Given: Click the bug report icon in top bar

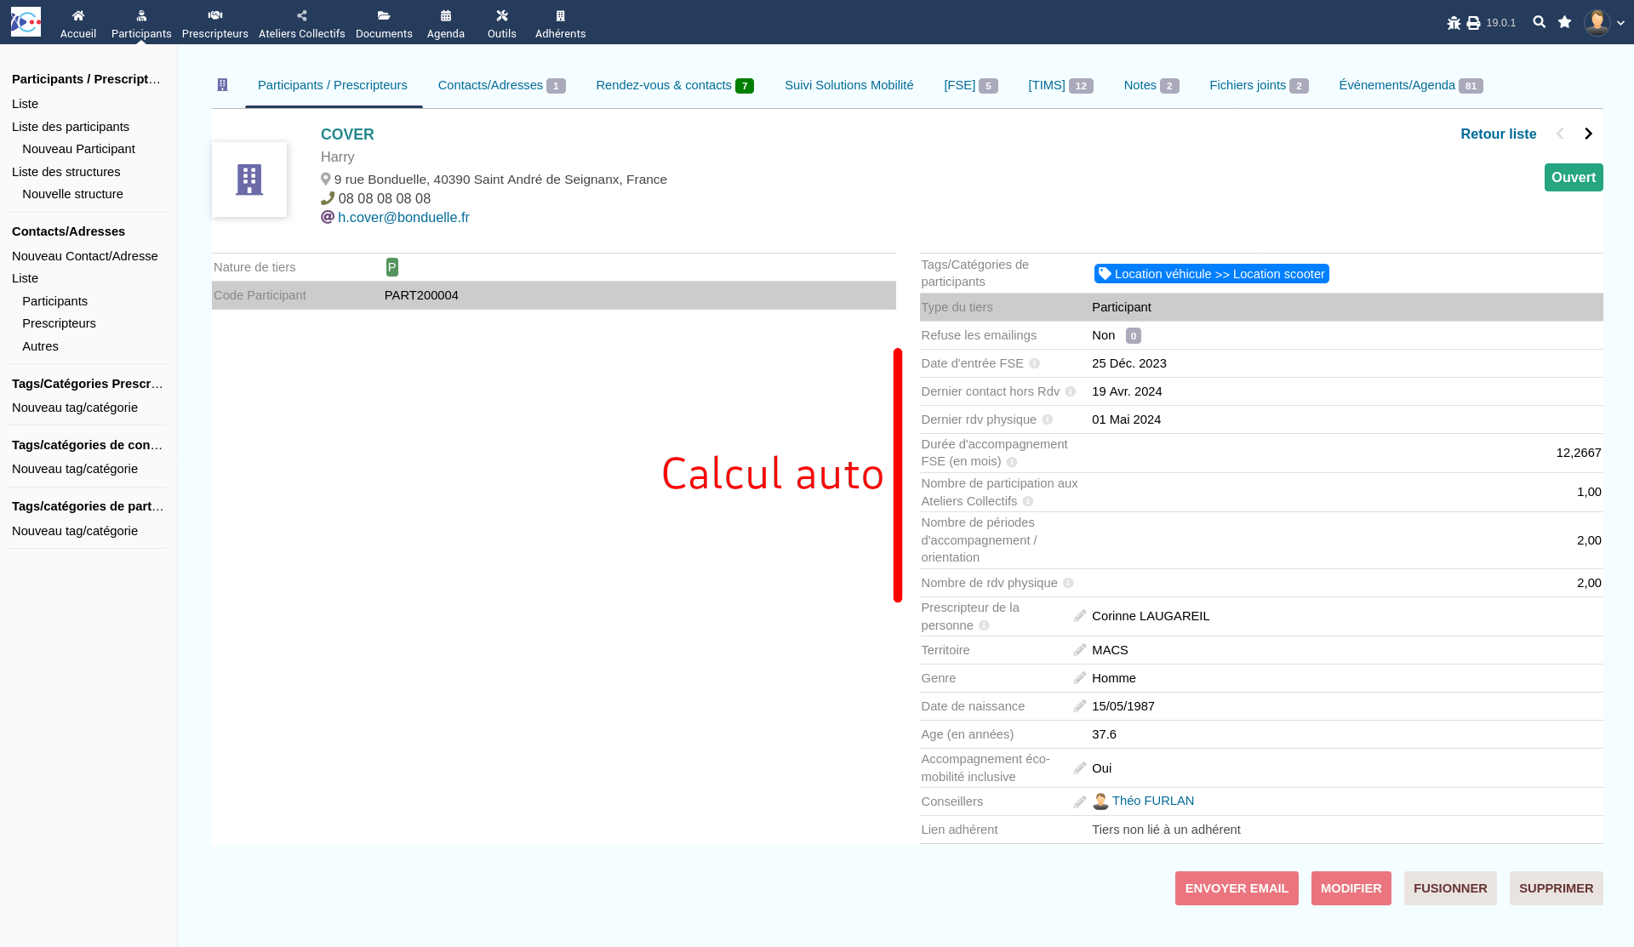Looking at the screenshot, I should coord(1454,23).
